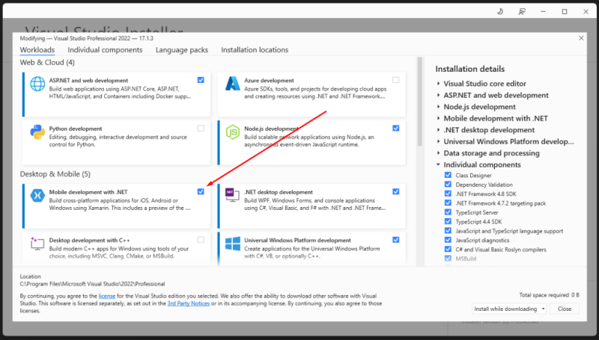Screen dimensions: 599x340
Task: Open the 3rd Party Notices link
Action: 189,303
